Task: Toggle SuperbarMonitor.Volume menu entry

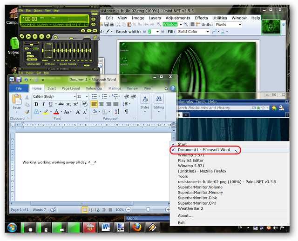Action: click(x=230, y=187)
